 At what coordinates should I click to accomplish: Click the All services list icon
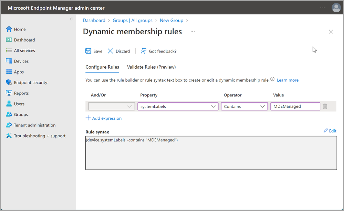9,50
